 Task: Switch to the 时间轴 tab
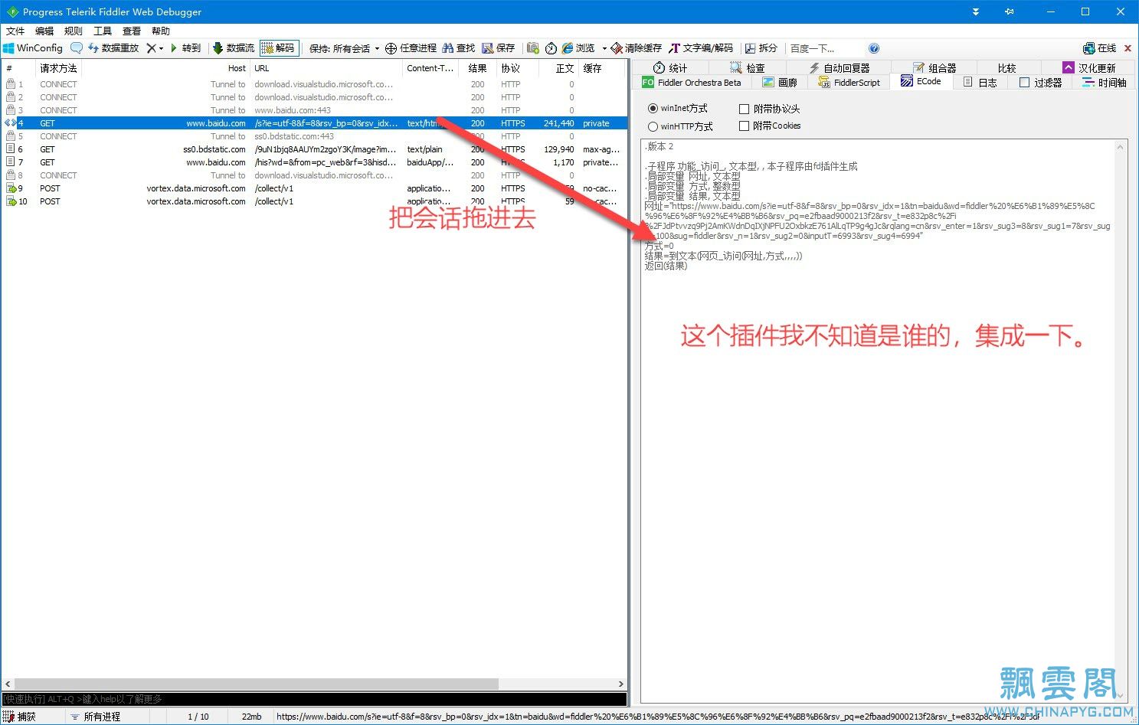tap(1104, 83)
